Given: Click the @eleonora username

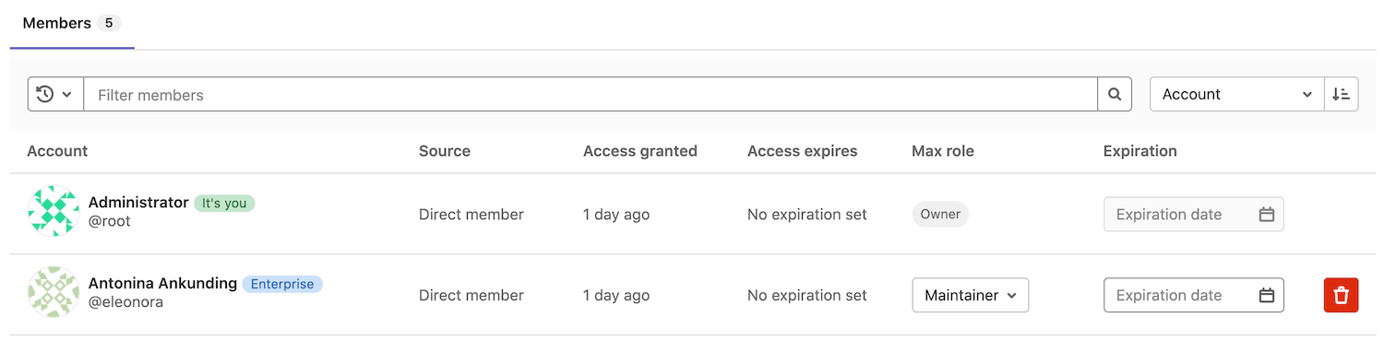Looking at the screenshot, I should 125,302.
